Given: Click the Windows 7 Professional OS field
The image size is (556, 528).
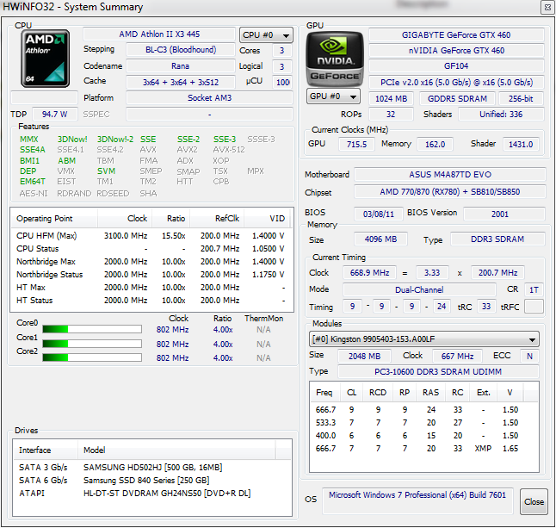Looking at the screenshot, I should click(x=417, y=501).
